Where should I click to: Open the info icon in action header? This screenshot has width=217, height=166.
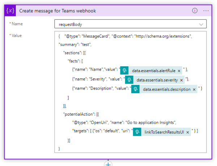pos(195,11)
